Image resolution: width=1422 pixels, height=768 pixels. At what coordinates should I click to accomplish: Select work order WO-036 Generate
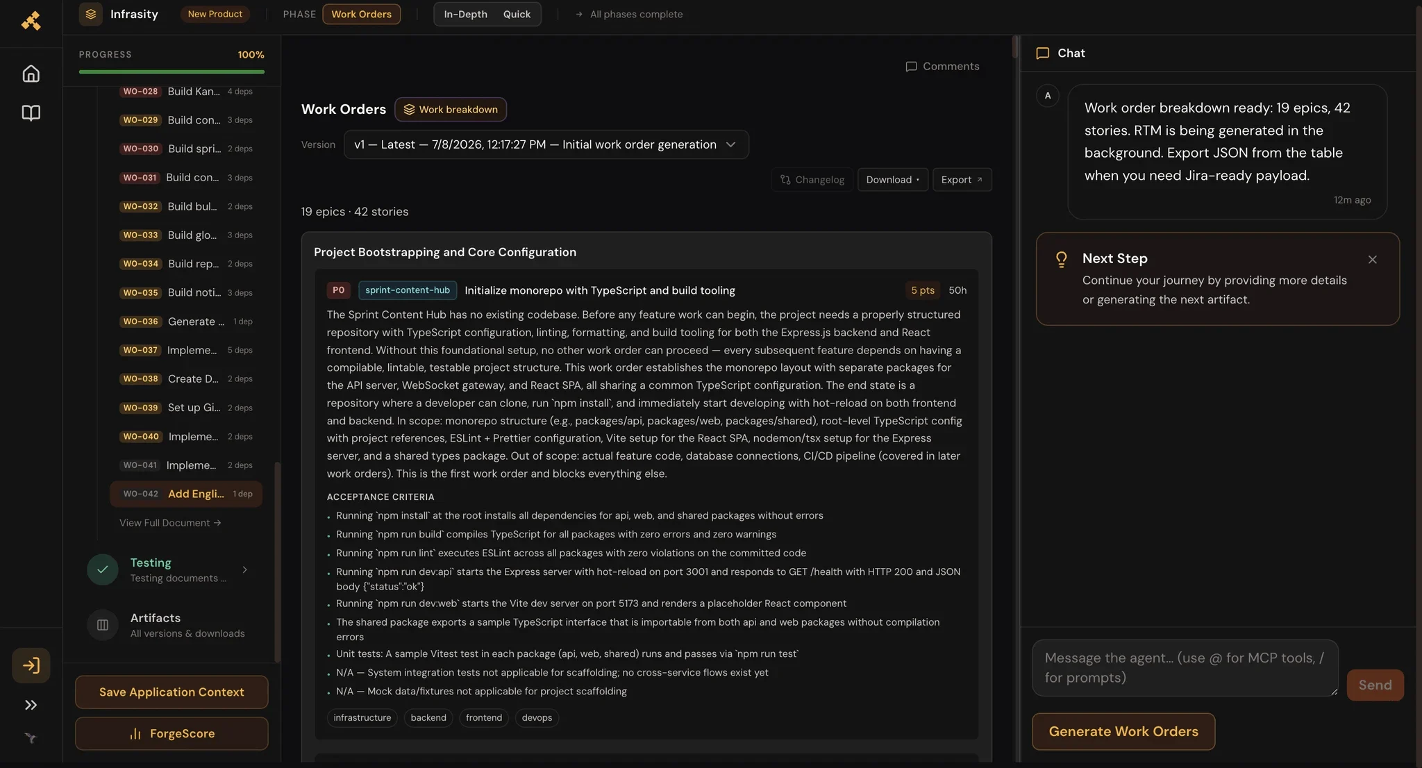click(186, 322)
